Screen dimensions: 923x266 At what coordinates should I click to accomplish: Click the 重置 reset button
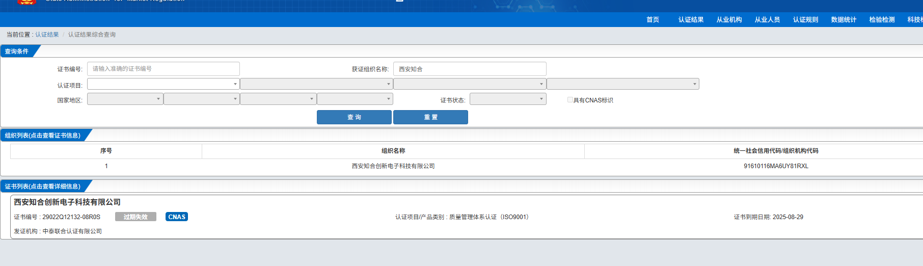tap(430, 117)
